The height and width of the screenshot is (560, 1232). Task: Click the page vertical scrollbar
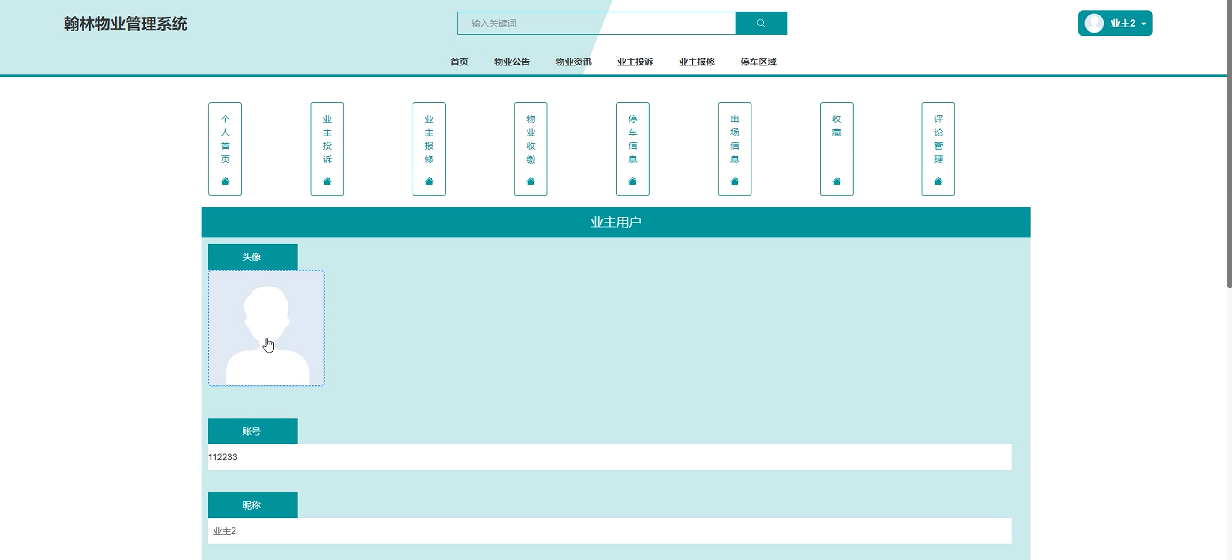pos(1229,143)
